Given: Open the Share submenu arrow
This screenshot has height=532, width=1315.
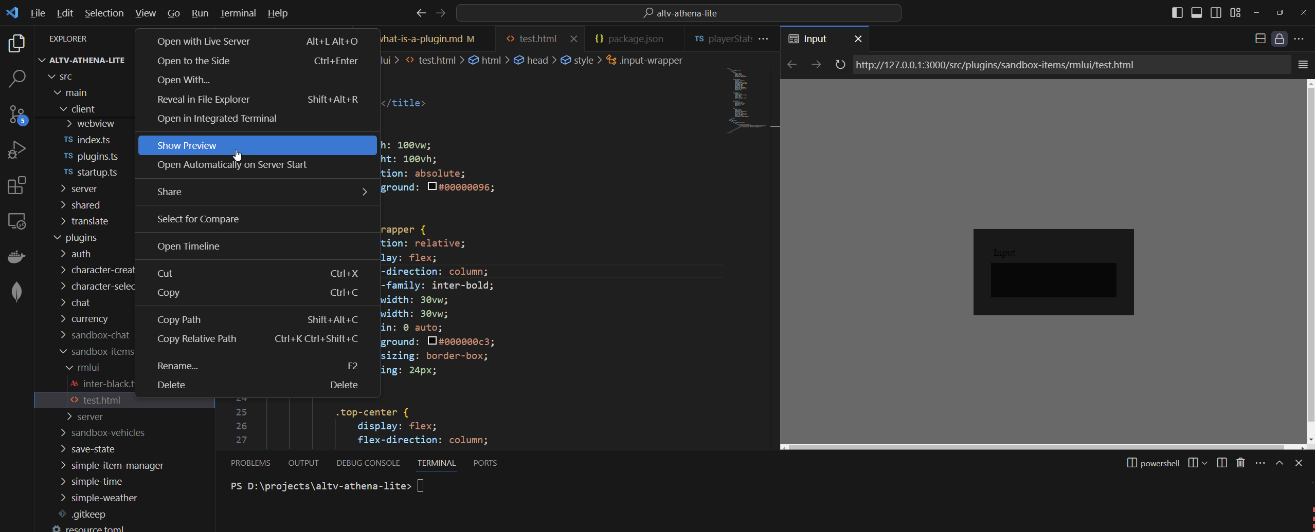Looking at the screenshot, I should 364,192.
